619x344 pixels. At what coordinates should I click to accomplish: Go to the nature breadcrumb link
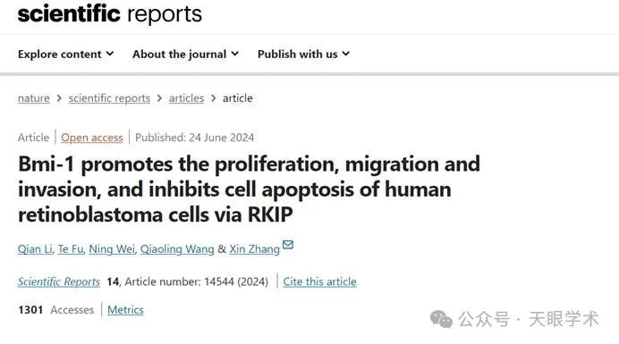click(x=34, y=98)
